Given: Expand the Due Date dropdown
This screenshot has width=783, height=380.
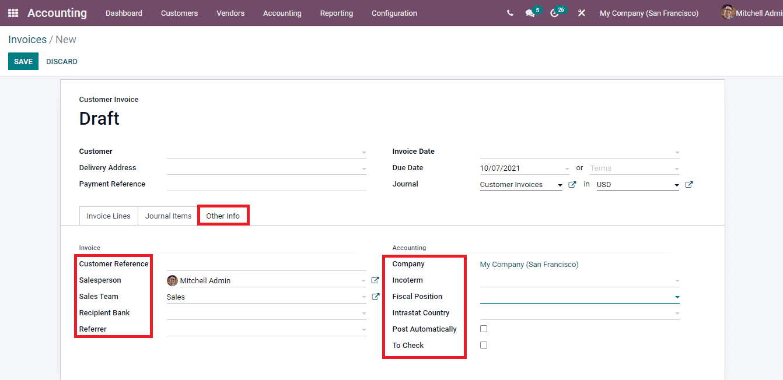Looking at the screenshot, I should tap(567, 167).
